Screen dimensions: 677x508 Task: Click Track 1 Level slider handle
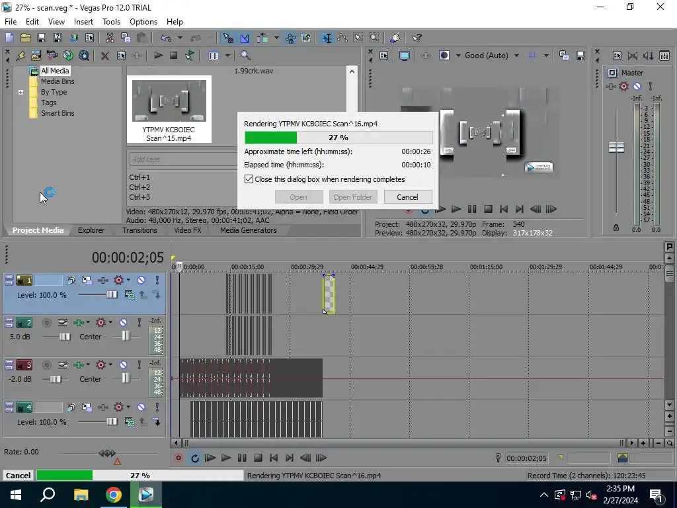coord(111,294)
